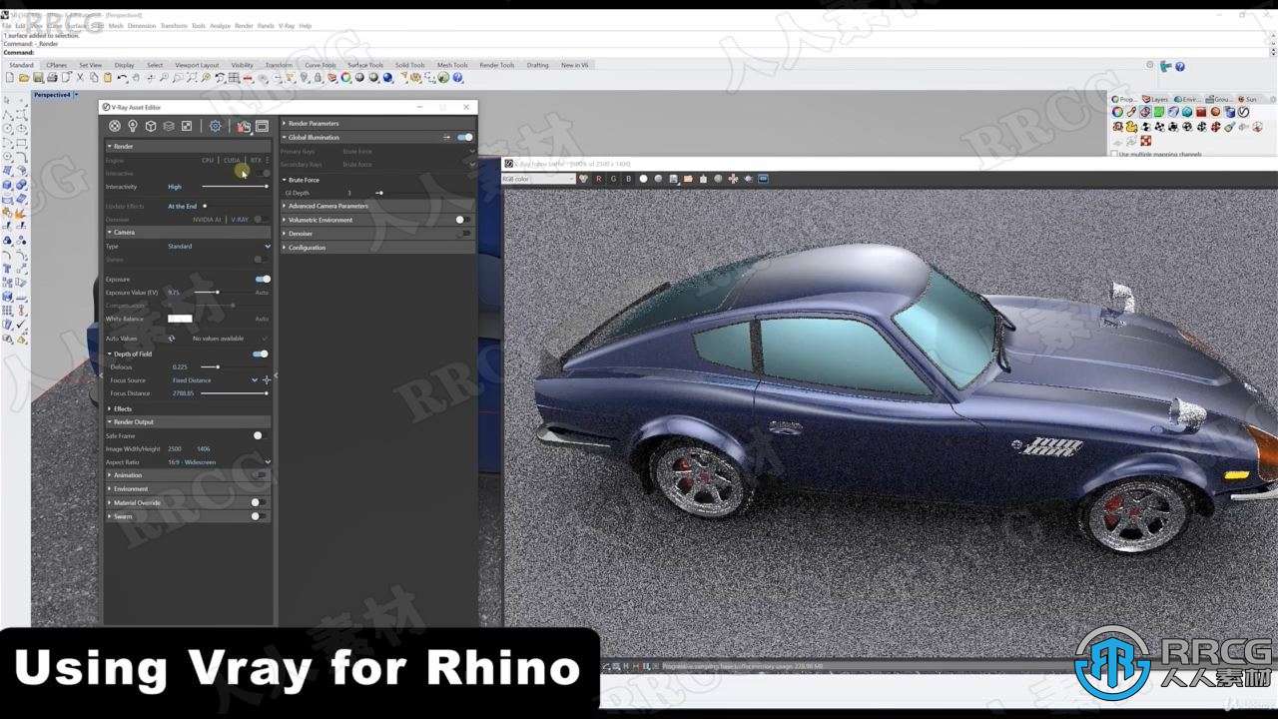Click the Help question mark toolbar icon
This screenshot has width=1278, height=719.
pos(458,78)
